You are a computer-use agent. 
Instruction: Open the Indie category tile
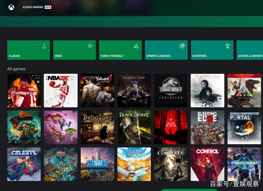[74, 50]
